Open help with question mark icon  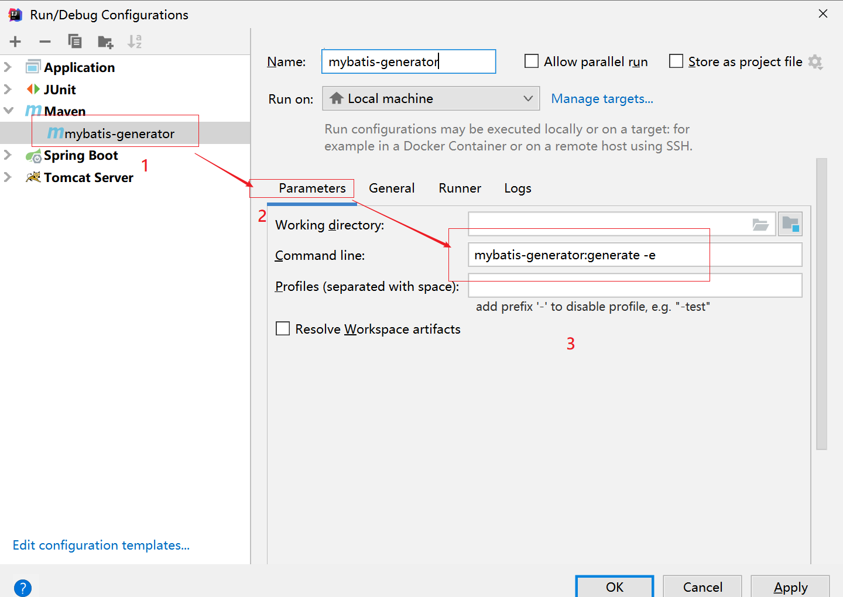tap(22, 588)
